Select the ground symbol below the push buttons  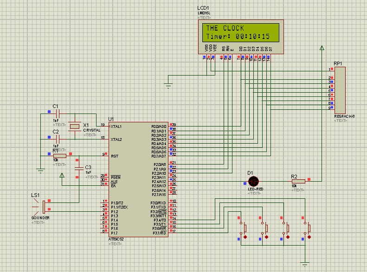(x=305, y=264)
